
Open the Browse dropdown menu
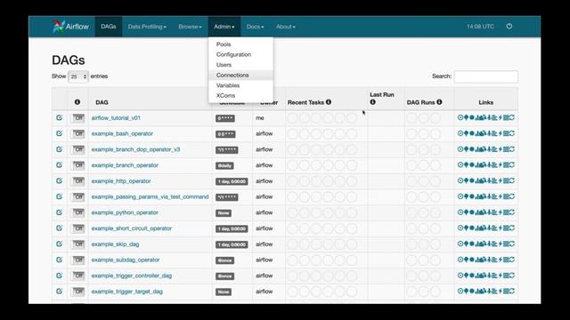[190, 27]
